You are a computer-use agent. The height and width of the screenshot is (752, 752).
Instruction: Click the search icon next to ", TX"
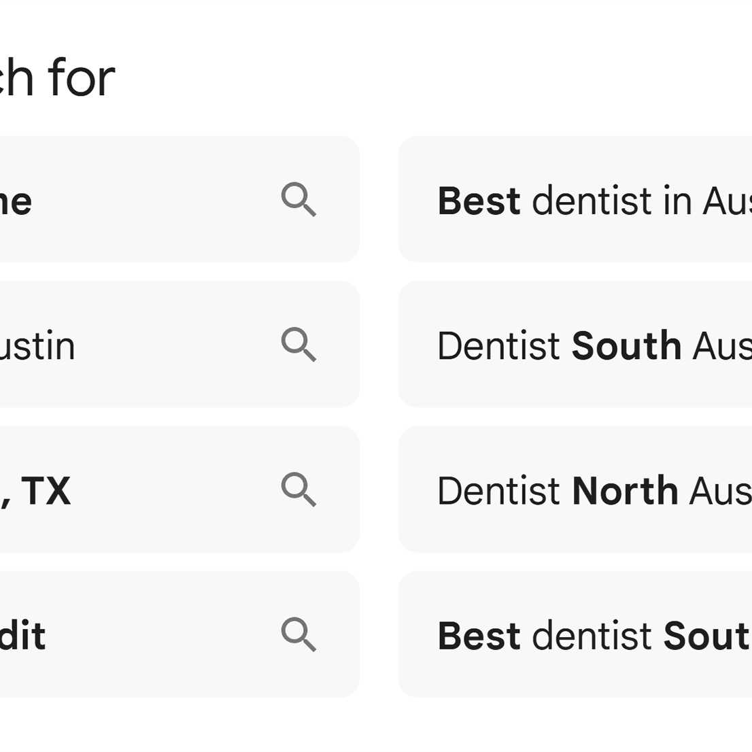(298, 490)
